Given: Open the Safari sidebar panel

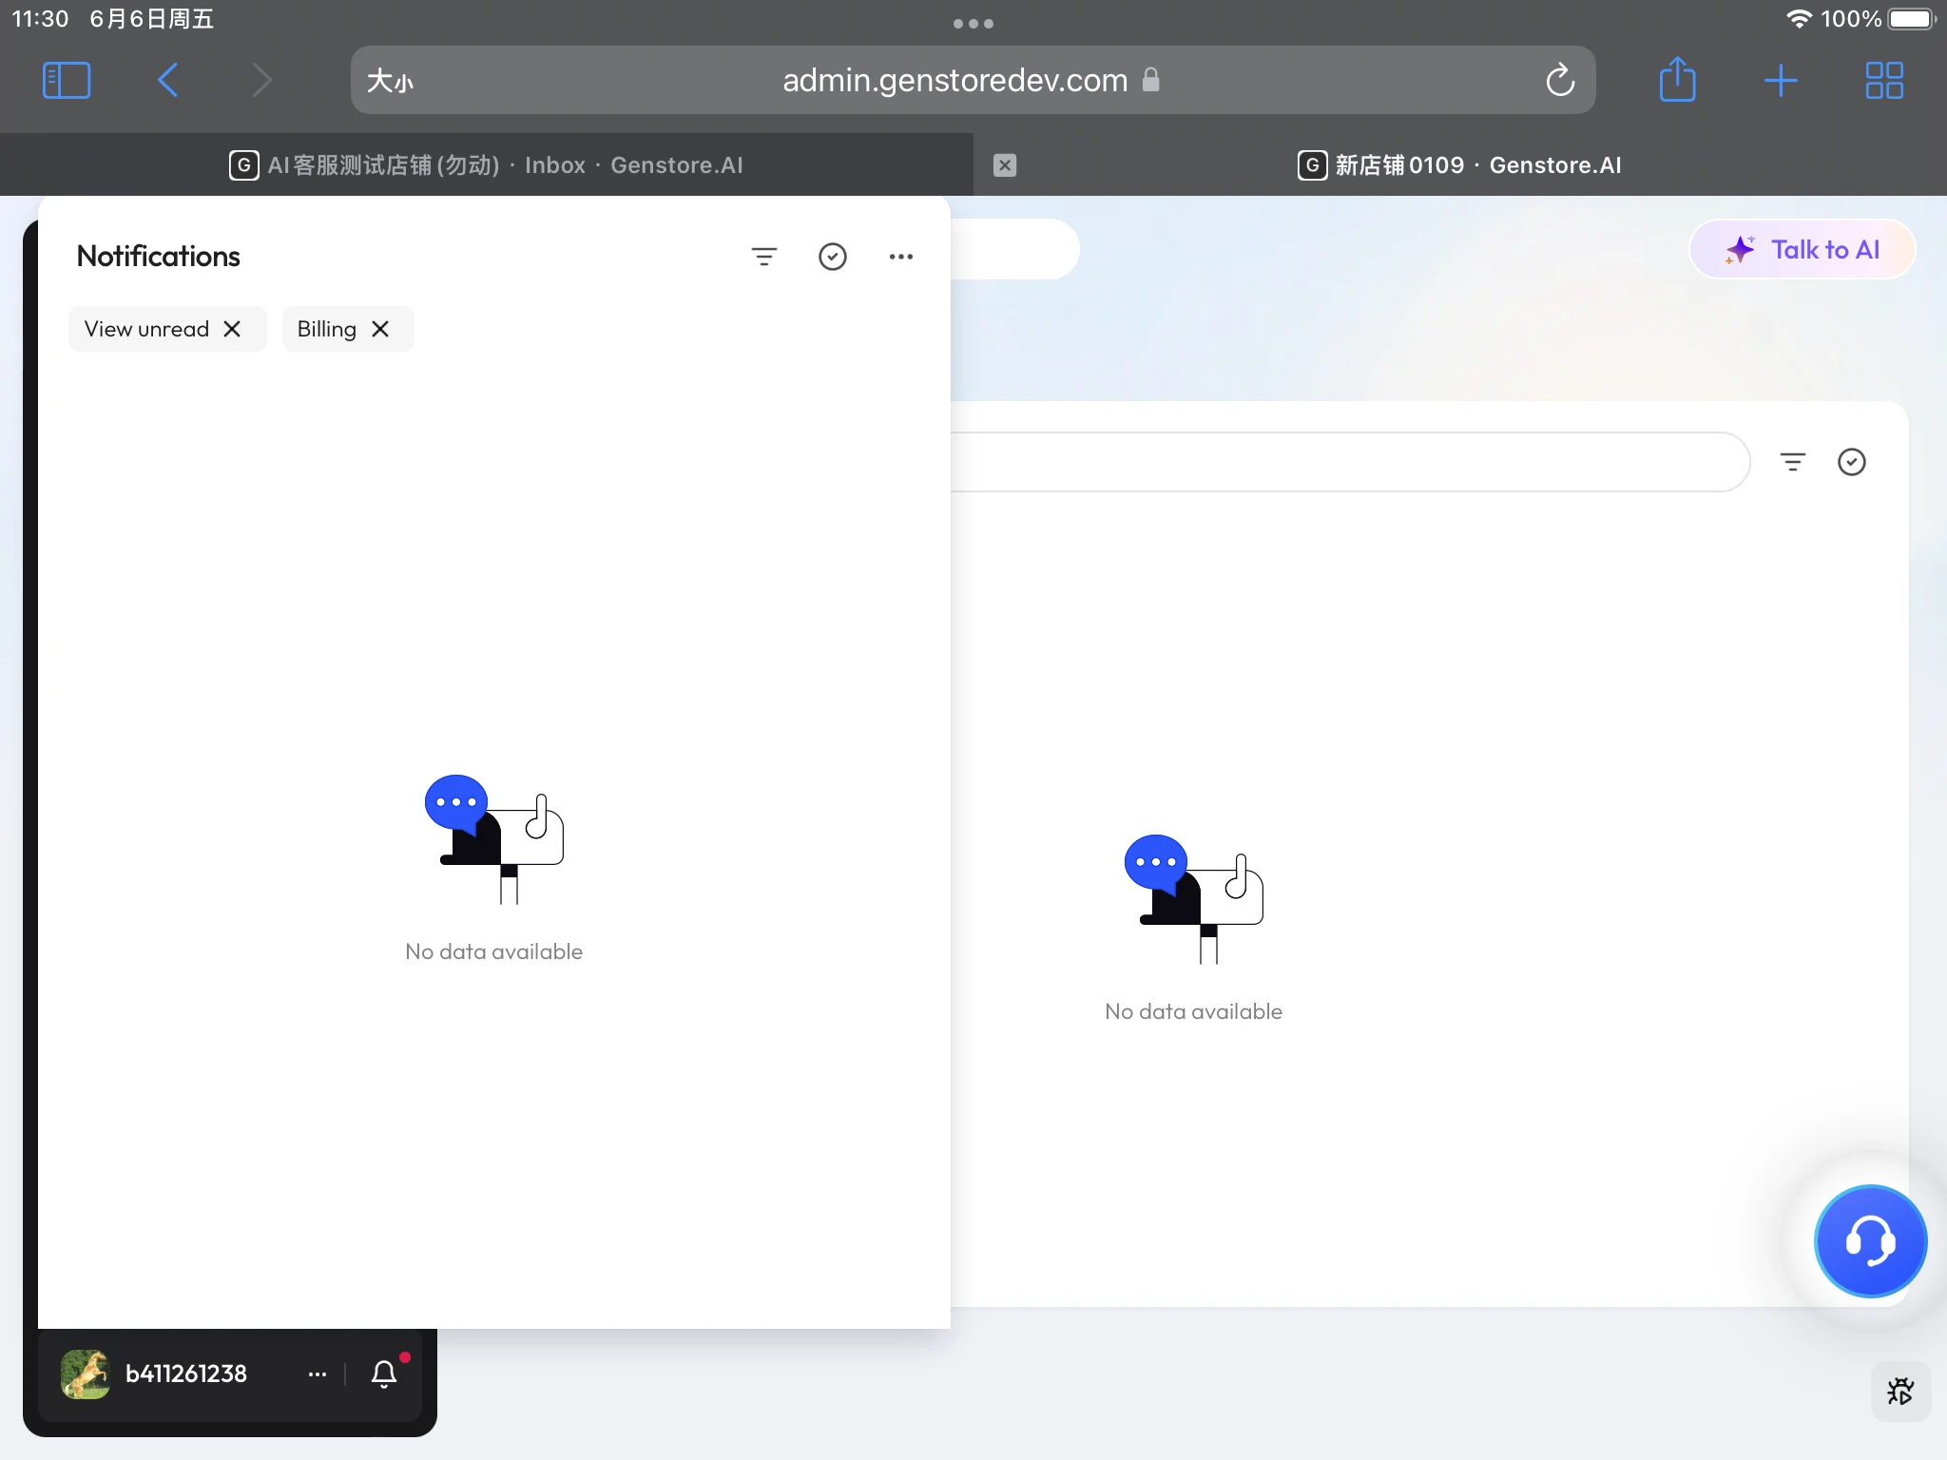Looking at the screenshot, I should (x=67, y=81).
